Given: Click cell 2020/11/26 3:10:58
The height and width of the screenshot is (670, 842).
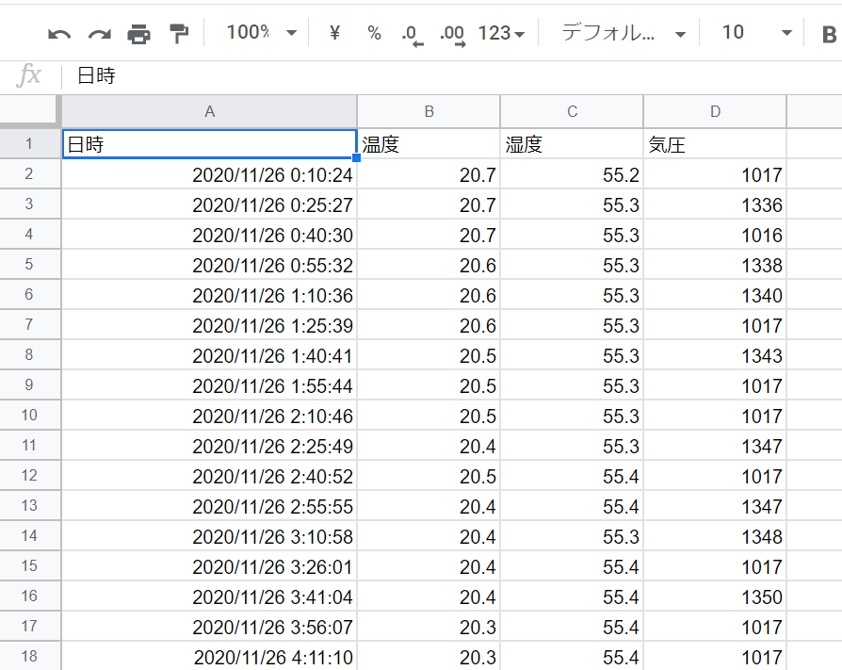Looking at the screenshot, I should [209, 535].
